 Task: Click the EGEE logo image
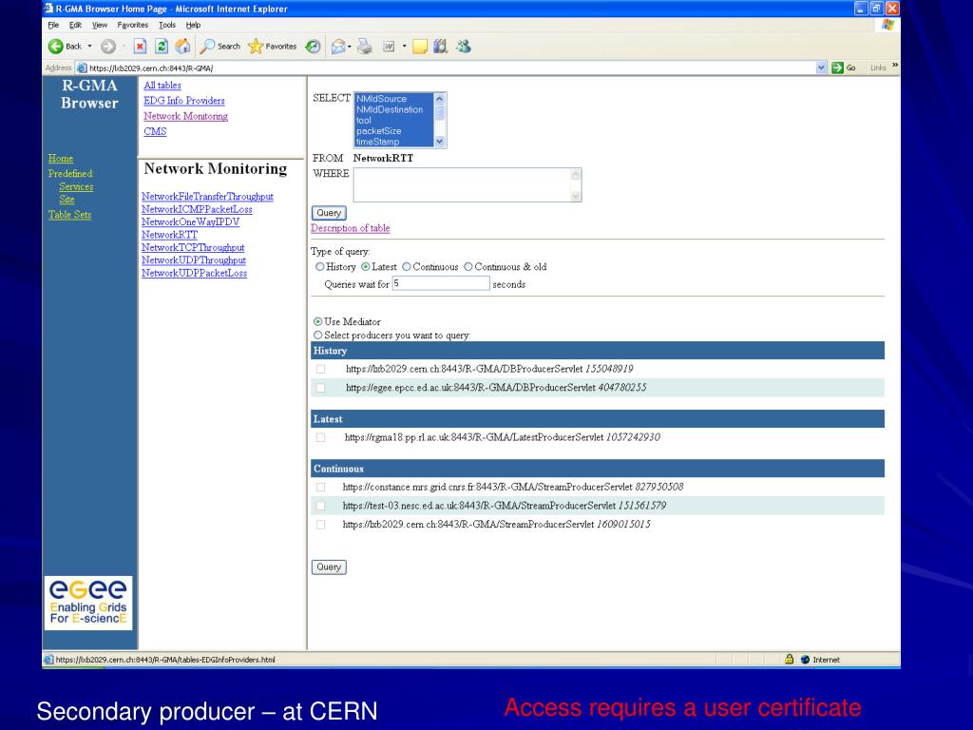point(88,603)
